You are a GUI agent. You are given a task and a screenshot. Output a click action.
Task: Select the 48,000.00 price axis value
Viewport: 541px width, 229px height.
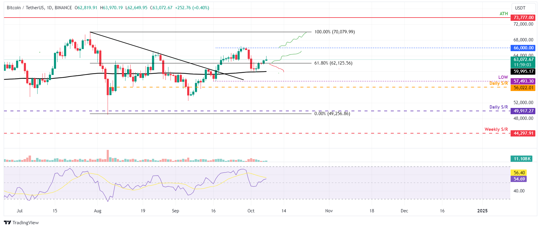pos(523,118)
